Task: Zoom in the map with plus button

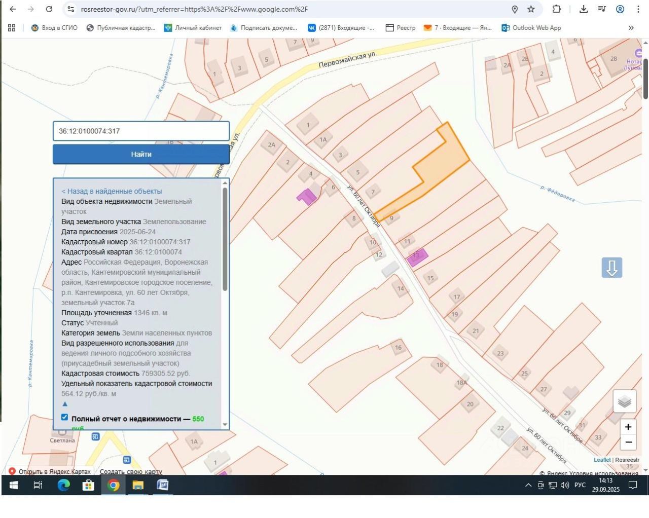Action: coord(628,427)
